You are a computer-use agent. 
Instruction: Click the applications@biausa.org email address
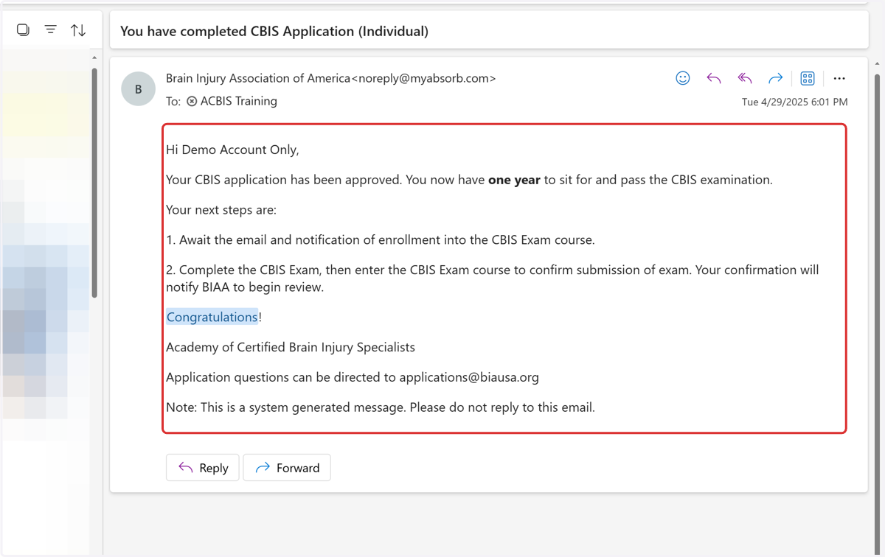(469, 377)
